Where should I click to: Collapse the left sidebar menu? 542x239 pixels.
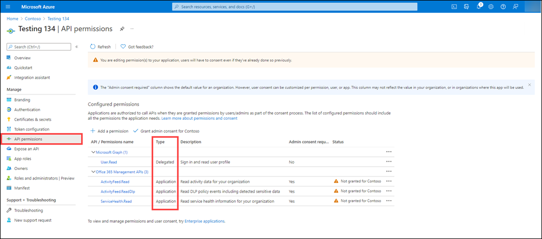(76, 47)
